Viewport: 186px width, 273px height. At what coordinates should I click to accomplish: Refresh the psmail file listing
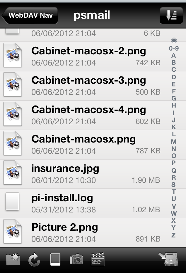tap(34, 259)
